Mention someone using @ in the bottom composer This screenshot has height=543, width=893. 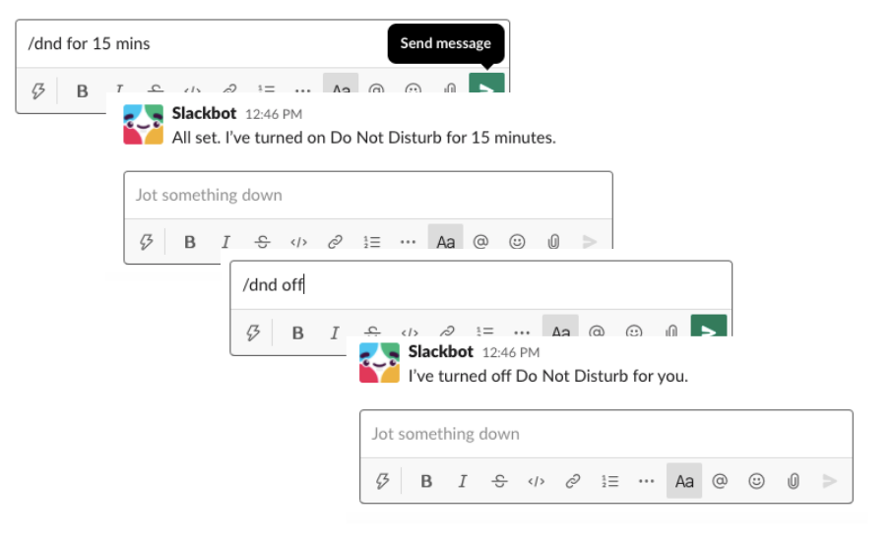(x=720, y=481)
